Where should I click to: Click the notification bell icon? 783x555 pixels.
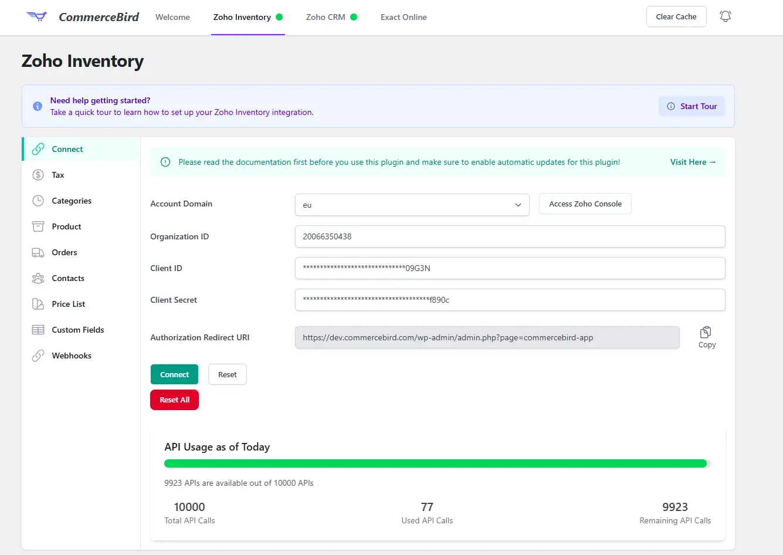point(725,16)
